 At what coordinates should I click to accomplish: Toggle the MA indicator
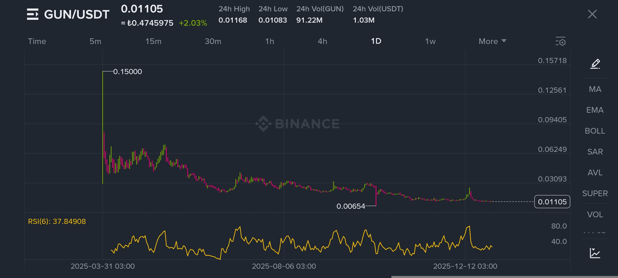pos(595,89)
